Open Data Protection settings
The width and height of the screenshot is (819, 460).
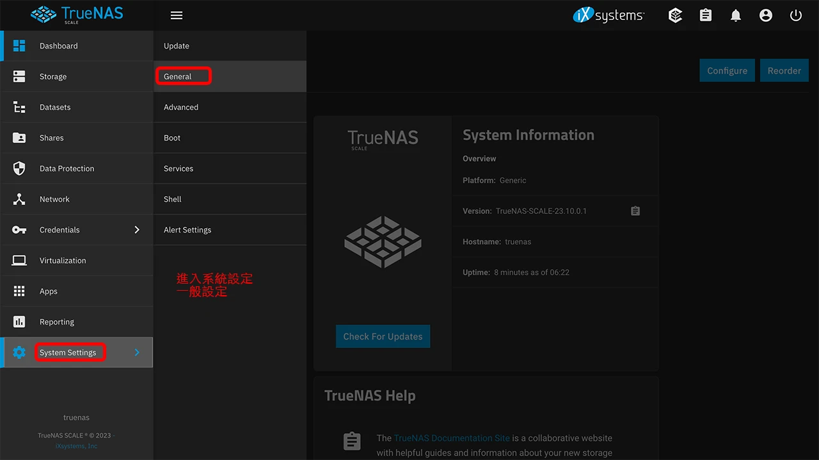[x=67, y=168]
